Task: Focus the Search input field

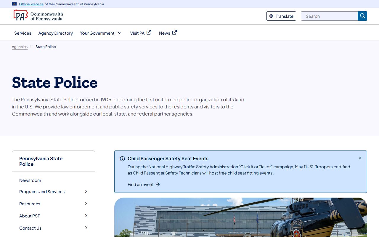Action: click(x=329, y=16)
